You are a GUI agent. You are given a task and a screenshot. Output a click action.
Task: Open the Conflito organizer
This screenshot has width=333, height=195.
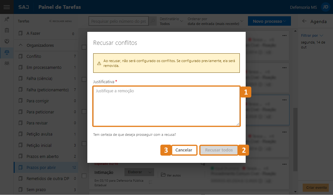[46, 56]
